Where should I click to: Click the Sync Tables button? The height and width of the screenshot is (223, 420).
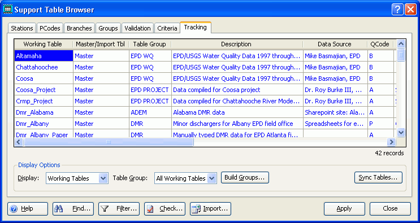[378, 177]
